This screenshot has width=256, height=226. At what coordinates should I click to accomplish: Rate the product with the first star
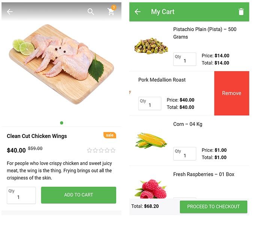pyautogui.click(x=89, y=150)
